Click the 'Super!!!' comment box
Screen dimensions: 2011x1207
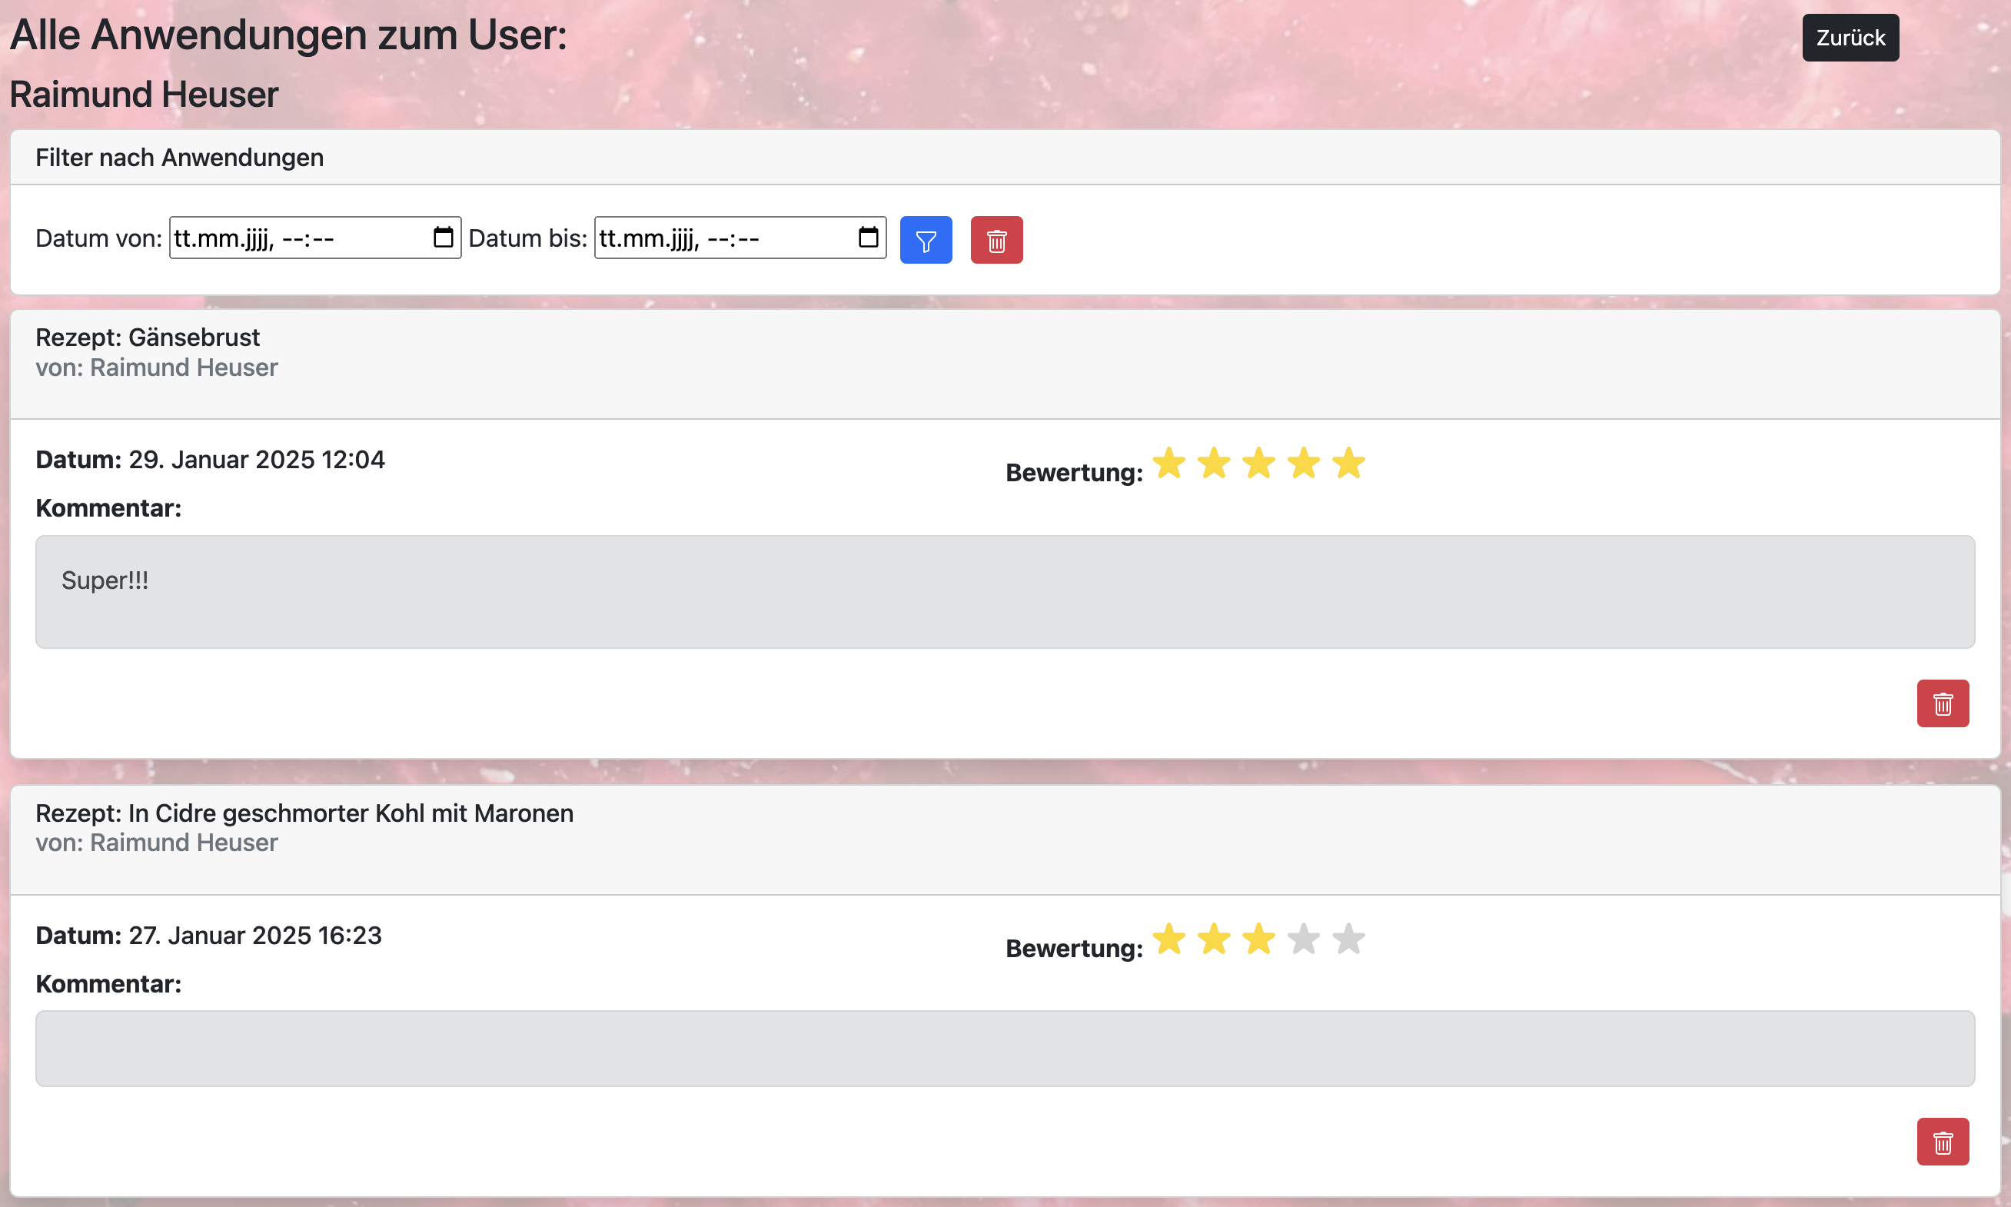click(1005, 591)
